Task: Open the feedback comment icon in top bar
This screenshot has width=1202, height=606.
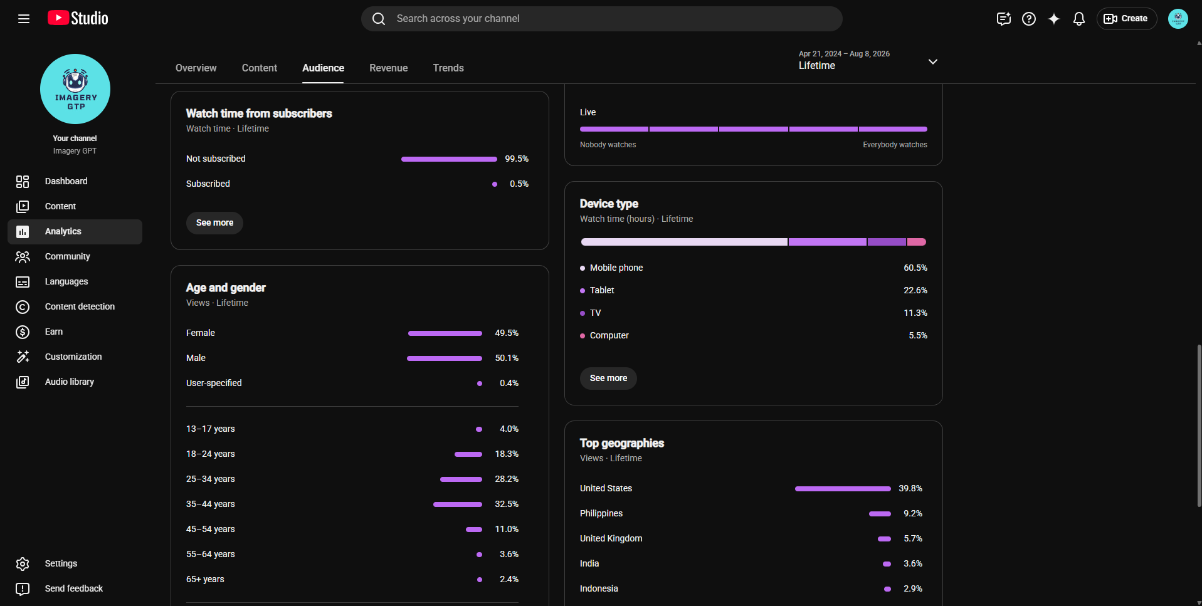Action: tap(1003, 19)
